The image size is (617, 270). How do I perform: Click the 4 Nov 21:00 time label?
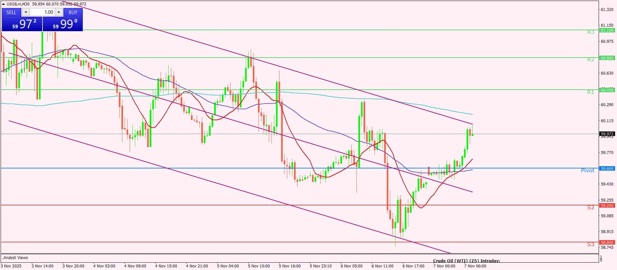pyautogui.click(x=197, y=266)
